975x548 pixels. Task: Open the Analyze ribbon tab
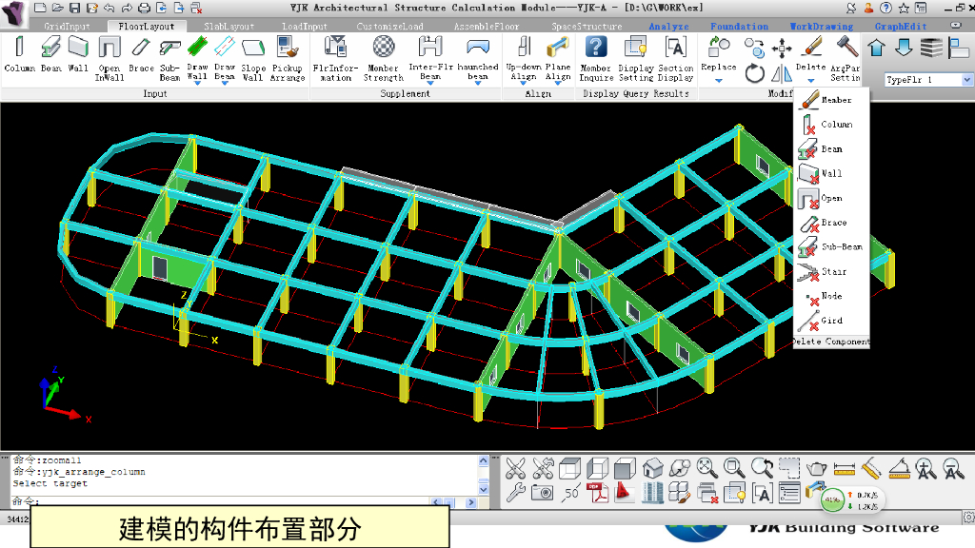[x=668, y=27]
